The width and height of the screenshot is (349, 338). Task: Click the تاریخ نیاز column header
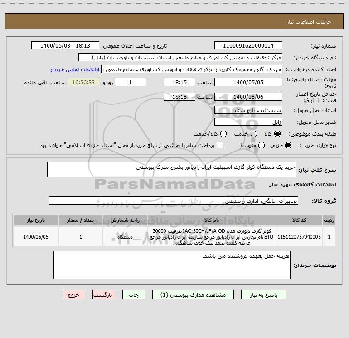coord(36,220)
